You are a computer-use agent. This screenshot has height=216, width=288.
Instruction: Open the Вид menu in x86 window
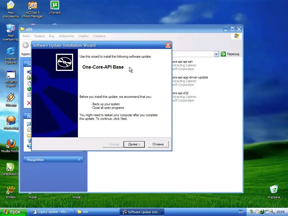click(x=51, y=36)
